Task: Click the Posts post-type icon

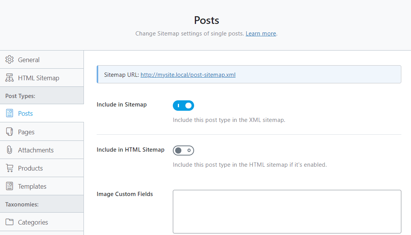Action: (9, 113)
